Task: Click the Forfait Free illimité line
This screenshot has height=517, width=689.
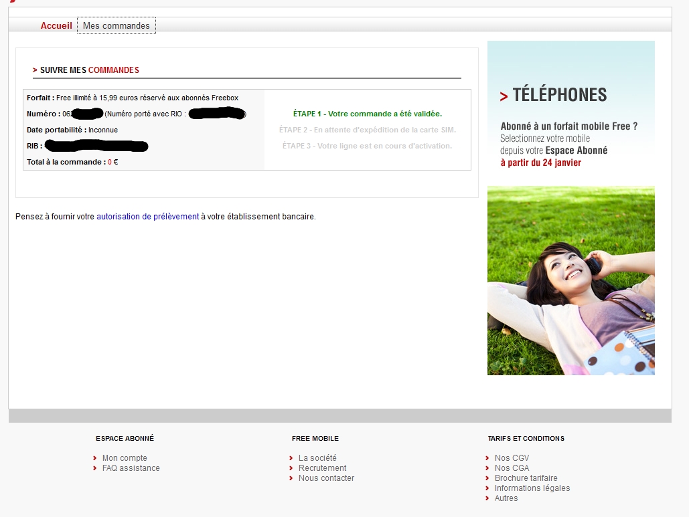Action: pos(133,98)
